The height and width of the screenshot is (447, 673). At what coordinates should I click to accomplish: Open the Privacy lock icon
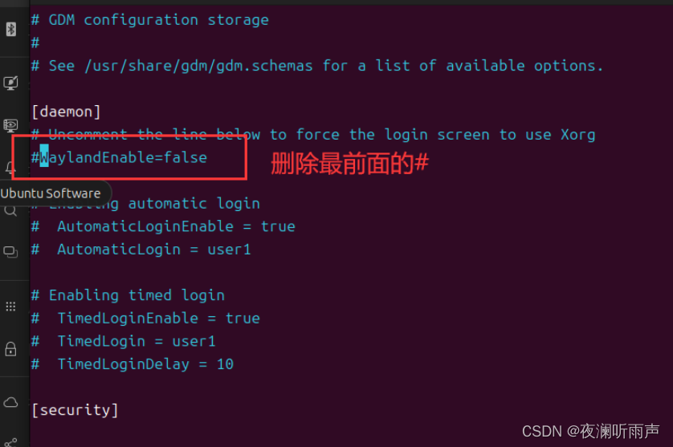10,349
